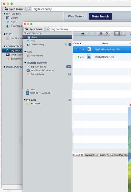Add subscription with plus button
The image size is (131, 192).
pos(70,74)
